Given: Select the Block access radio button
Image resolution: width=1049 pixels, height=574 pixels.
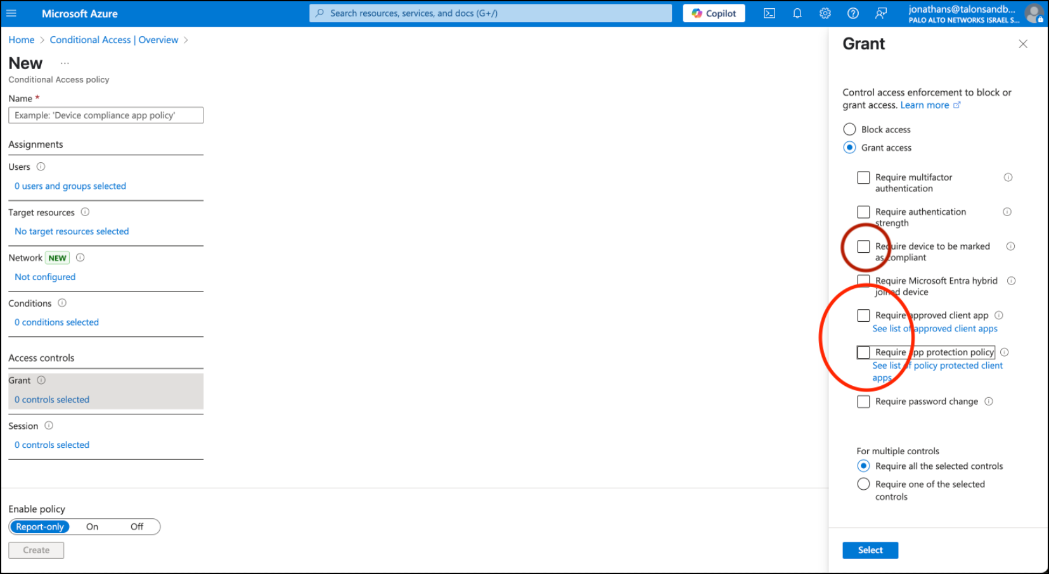Looking at the screenshot, I should [850, 129].
